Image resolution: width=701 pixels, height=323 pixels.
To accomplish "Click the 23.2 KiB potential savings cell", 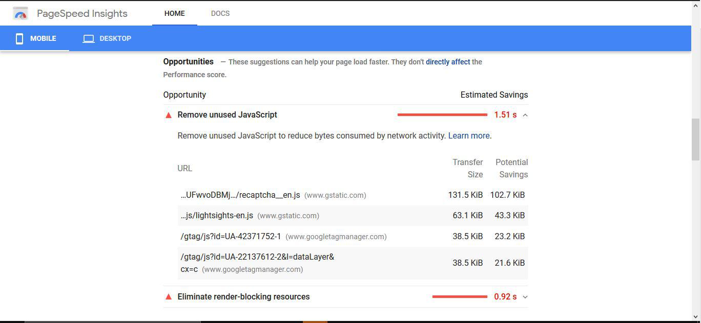I will (x=509, y=237).
